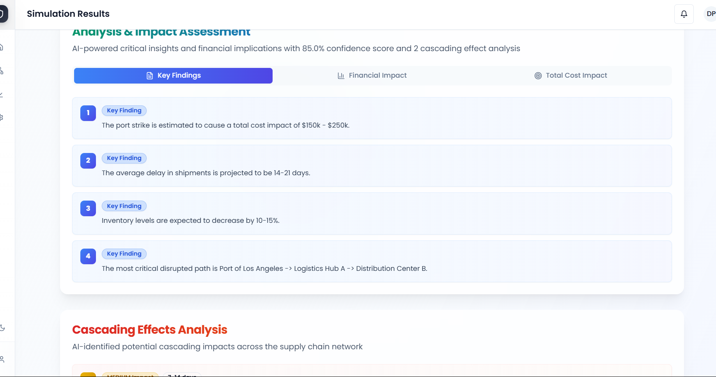Switch to the Financial Impact tab
The image size is (716, 377).
(x=372, y=76)
